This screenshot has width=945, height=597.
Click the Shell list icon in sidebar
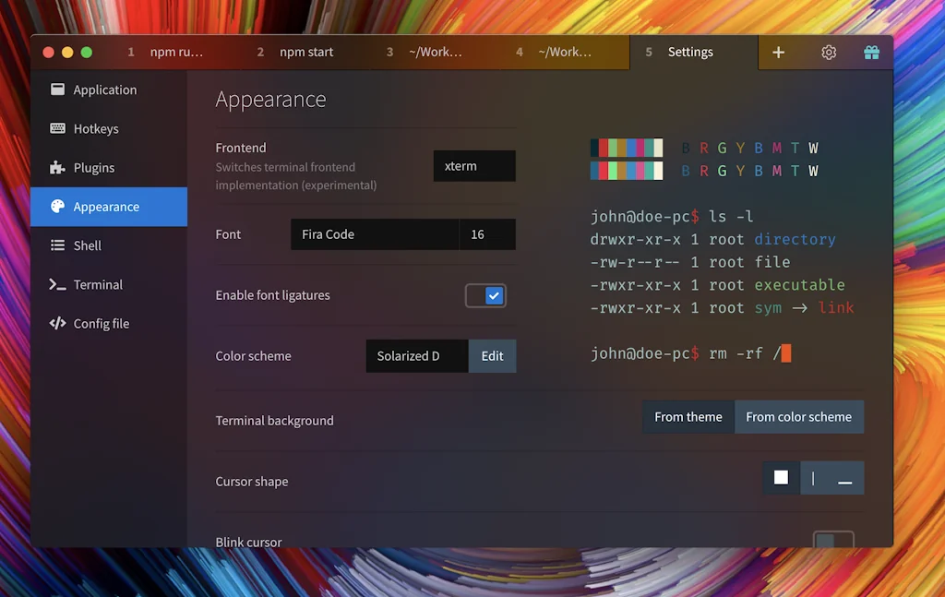(x=57, y=245)
